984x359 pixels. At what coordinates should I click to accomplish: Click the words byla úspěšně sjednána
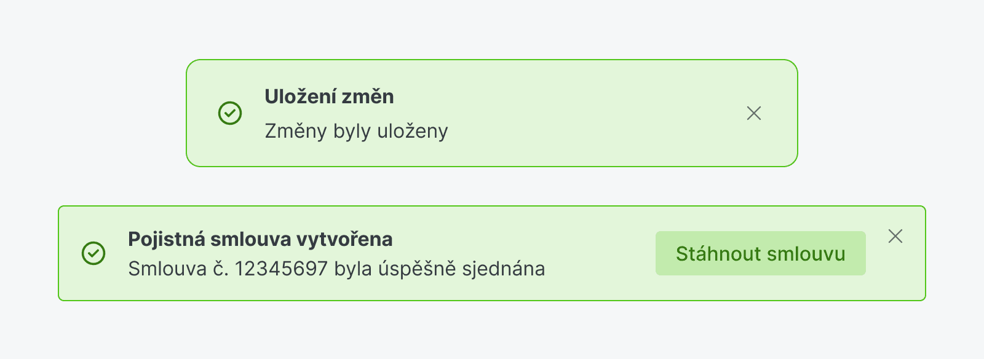pyautogui.click(x=440, y=269)
